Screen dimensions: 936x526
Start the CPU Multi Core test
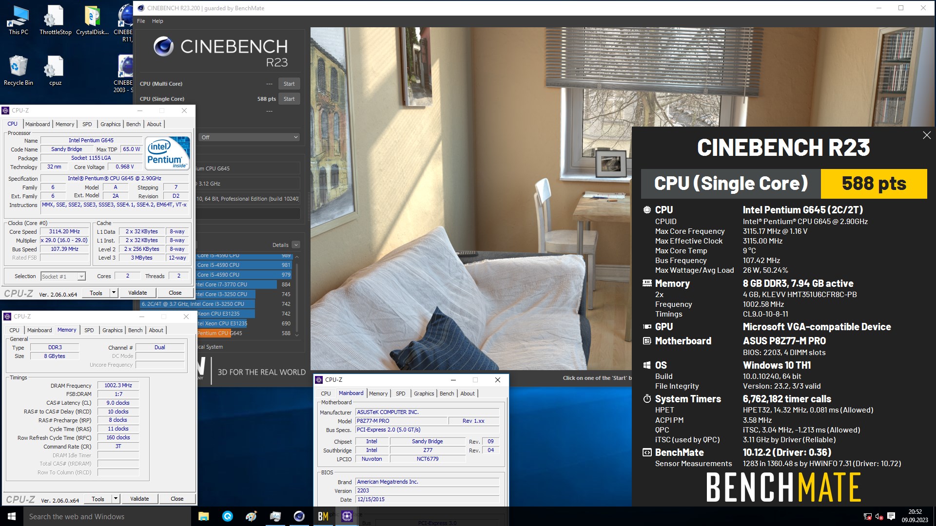(289, 84)
